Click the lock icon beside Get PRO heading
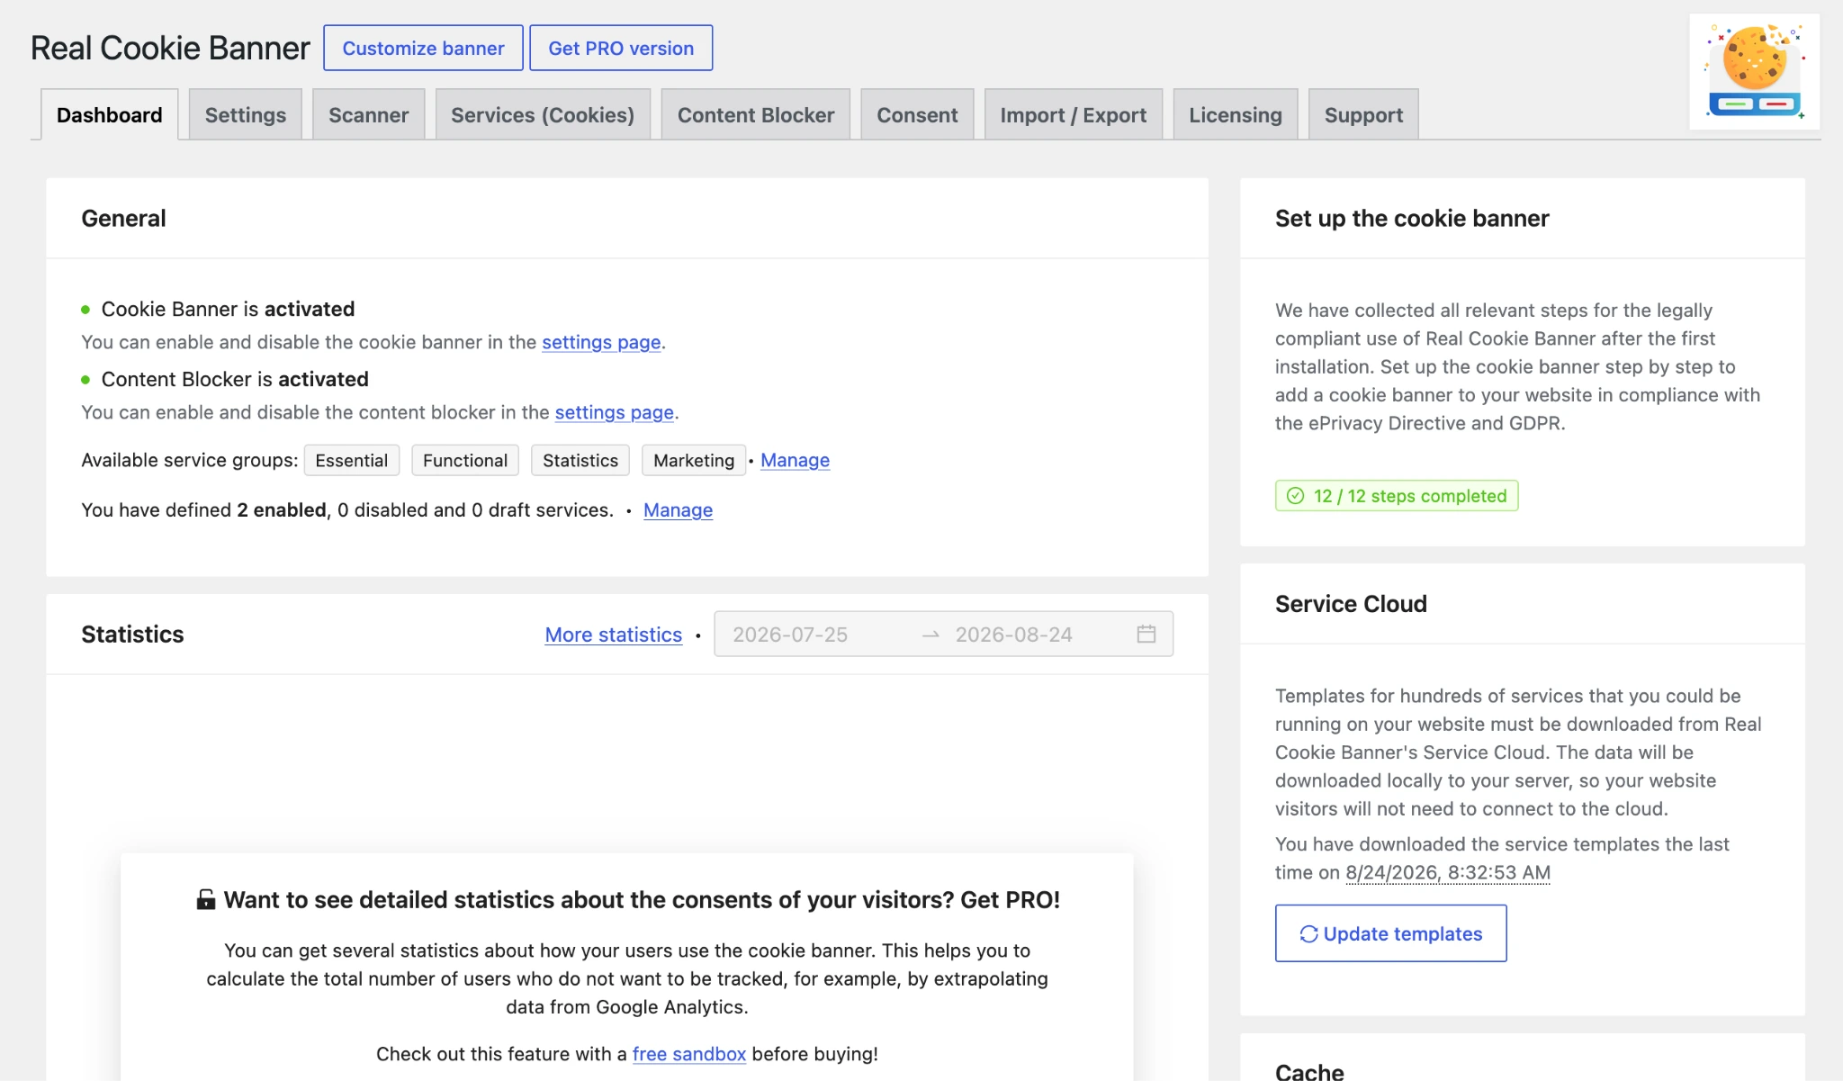 [206, 899]
